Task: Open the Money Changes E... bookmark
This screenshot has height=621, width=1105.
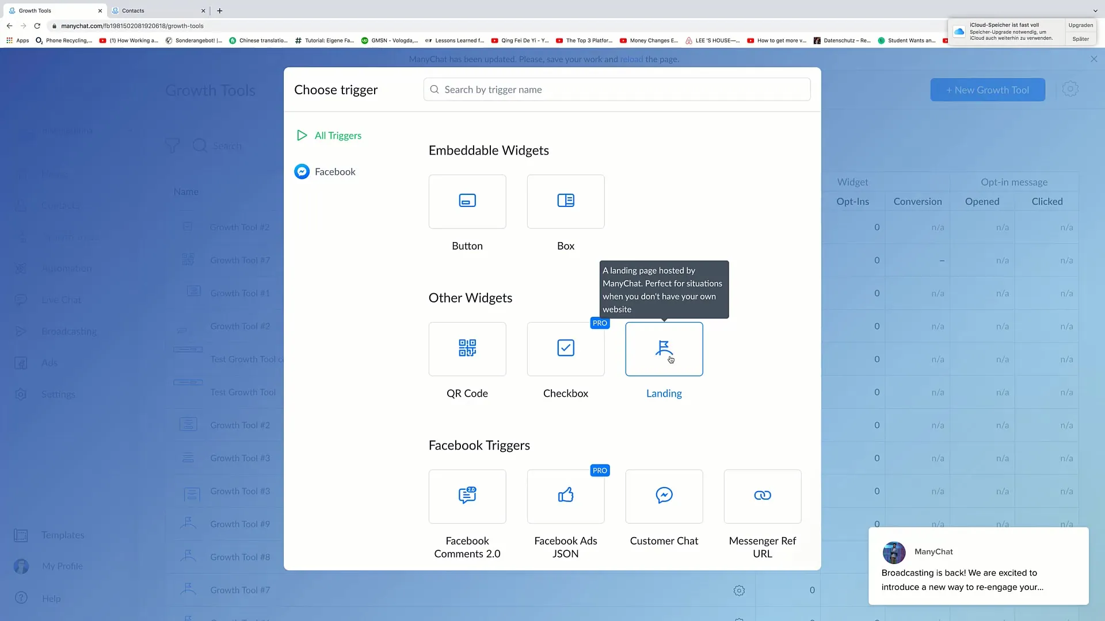Action: click(649, 41)
